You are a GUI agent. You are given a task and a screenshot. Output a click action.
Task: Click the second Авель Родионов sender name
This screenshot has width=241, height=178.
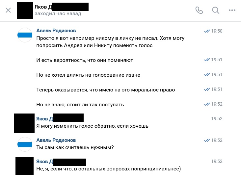[56, 140]
